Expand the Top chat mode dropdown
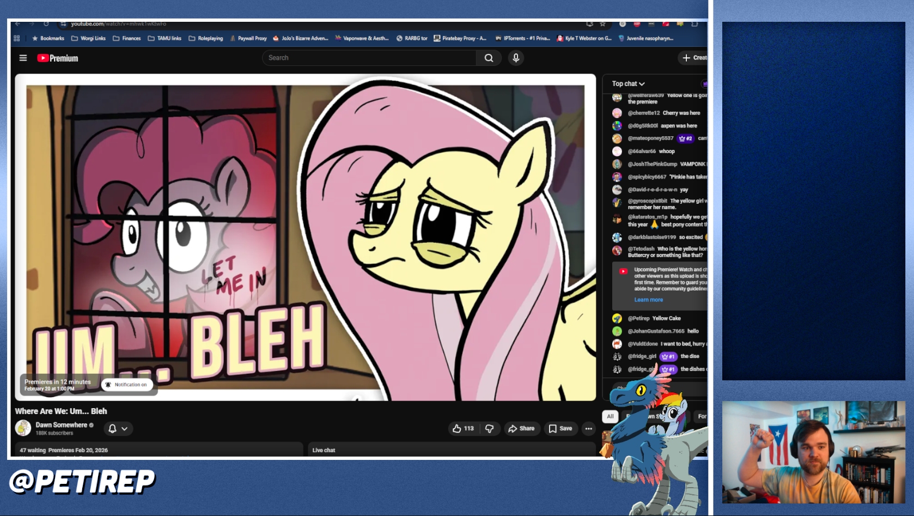The image size is (914, 516). click(x=628, y=84)
